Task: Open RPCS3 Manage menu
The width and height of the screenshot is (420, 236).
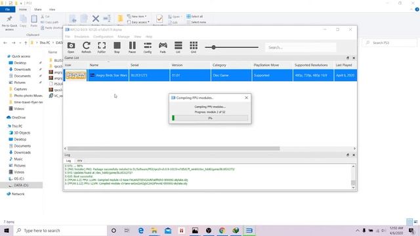Action: tap(124, 37)
